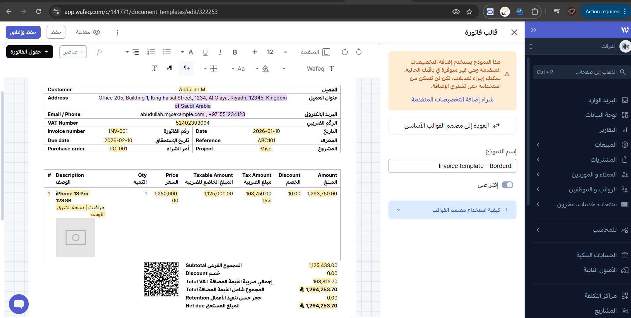Screen dimensions: 631x318
Task: Click the Wafeq logo icon
Action: (624, 30)
